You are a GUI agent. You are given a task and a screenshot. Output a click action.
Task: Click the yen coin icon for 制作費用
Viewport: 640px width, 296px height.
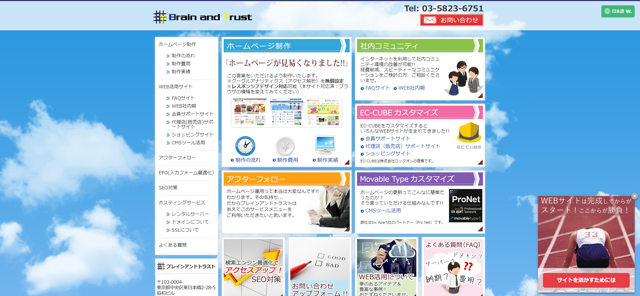point(285,146)
